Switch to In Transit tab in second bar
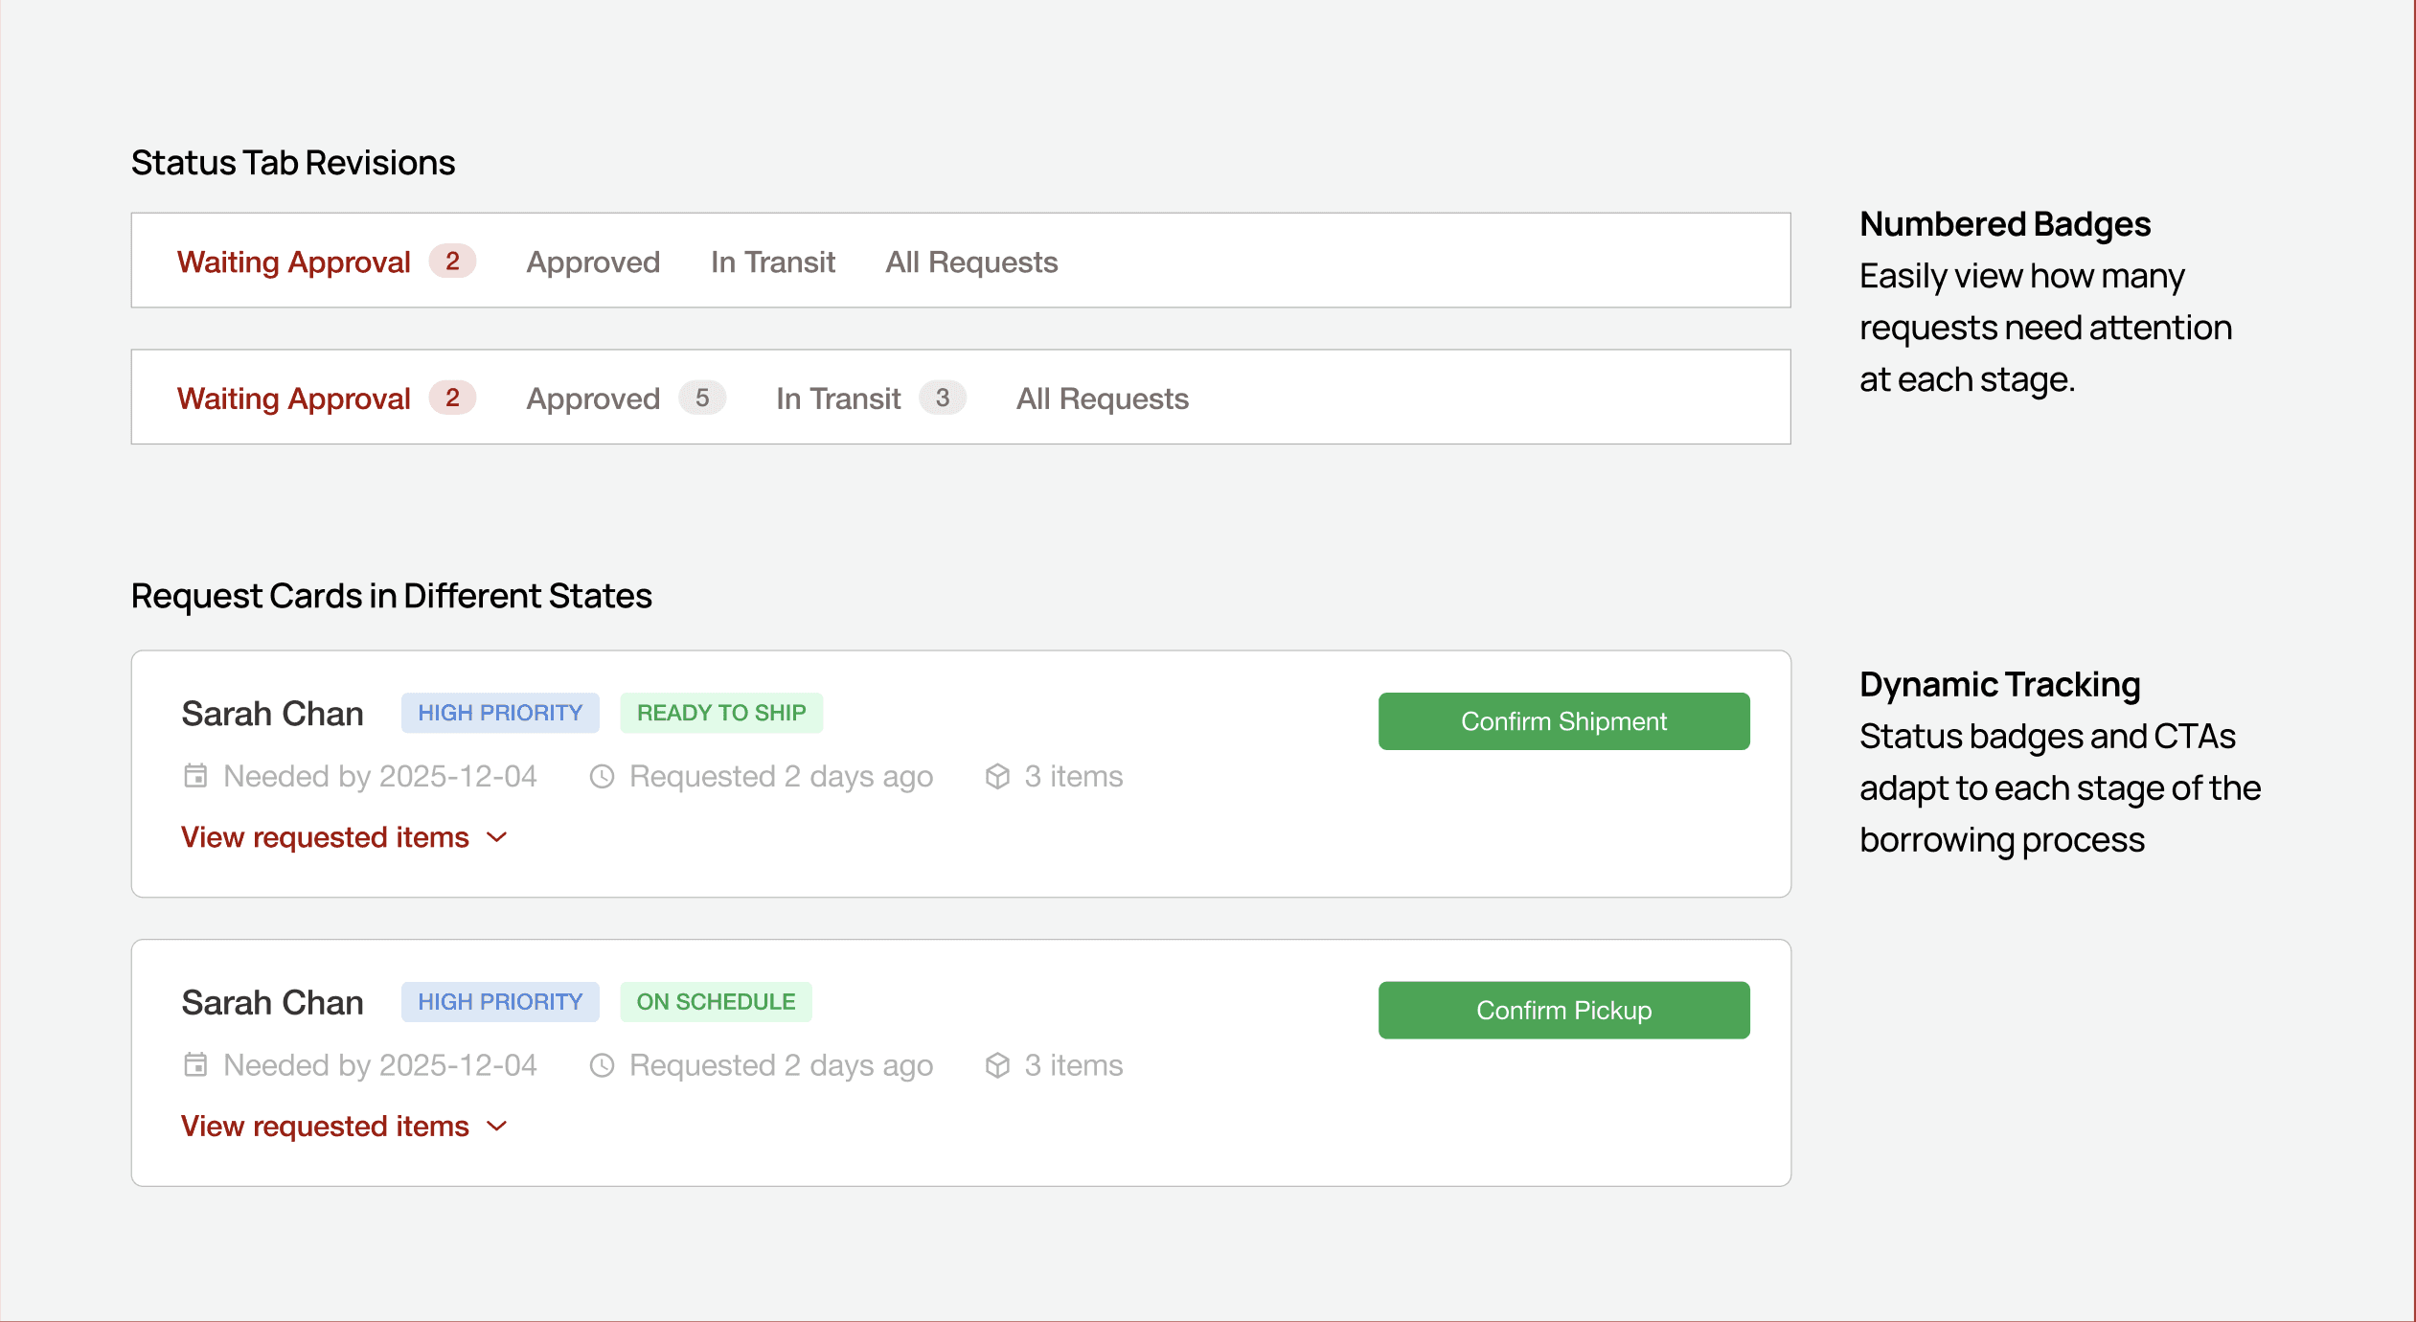Image resolution: width=2416 pixels, height=1322 pixels. point(838,399)
